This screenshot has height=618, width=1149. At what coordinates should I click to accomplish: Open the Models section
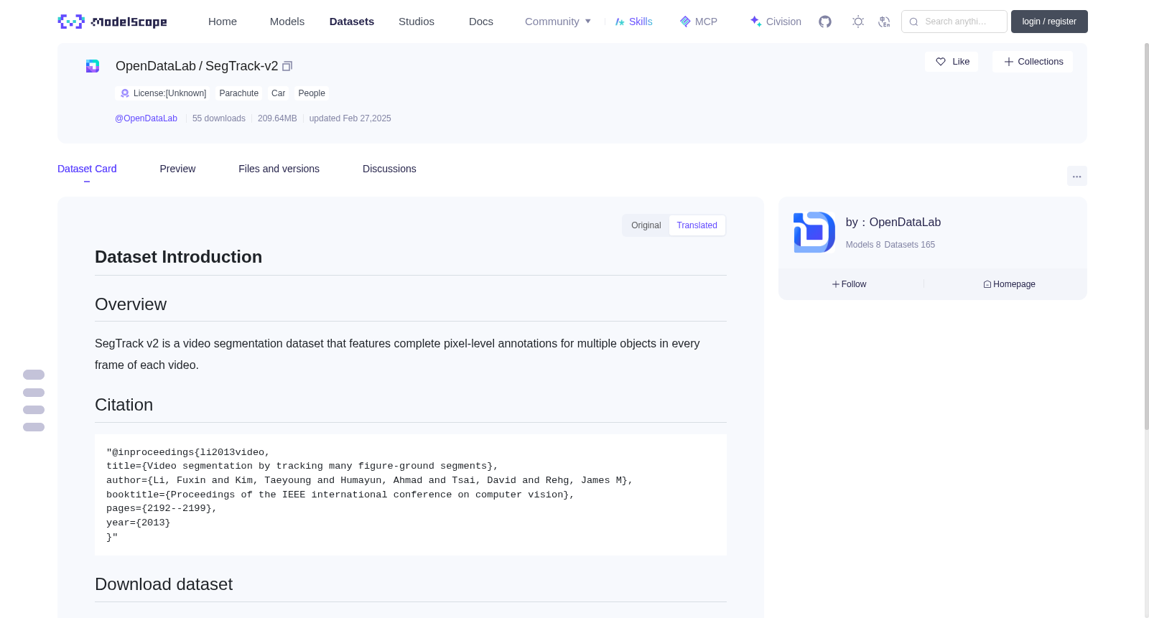coord(287,22)
